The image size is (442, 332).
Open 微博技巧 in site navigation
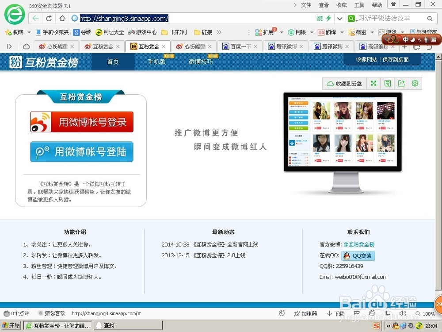201,62
